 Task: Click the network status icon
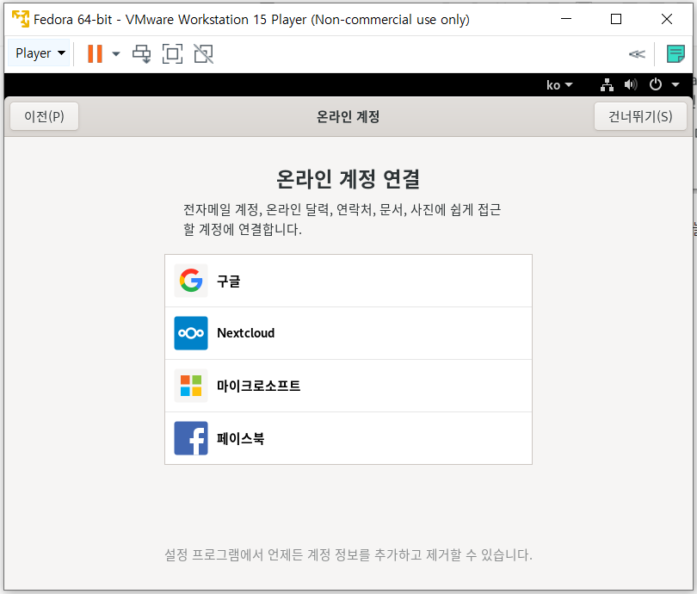point(607,84)
